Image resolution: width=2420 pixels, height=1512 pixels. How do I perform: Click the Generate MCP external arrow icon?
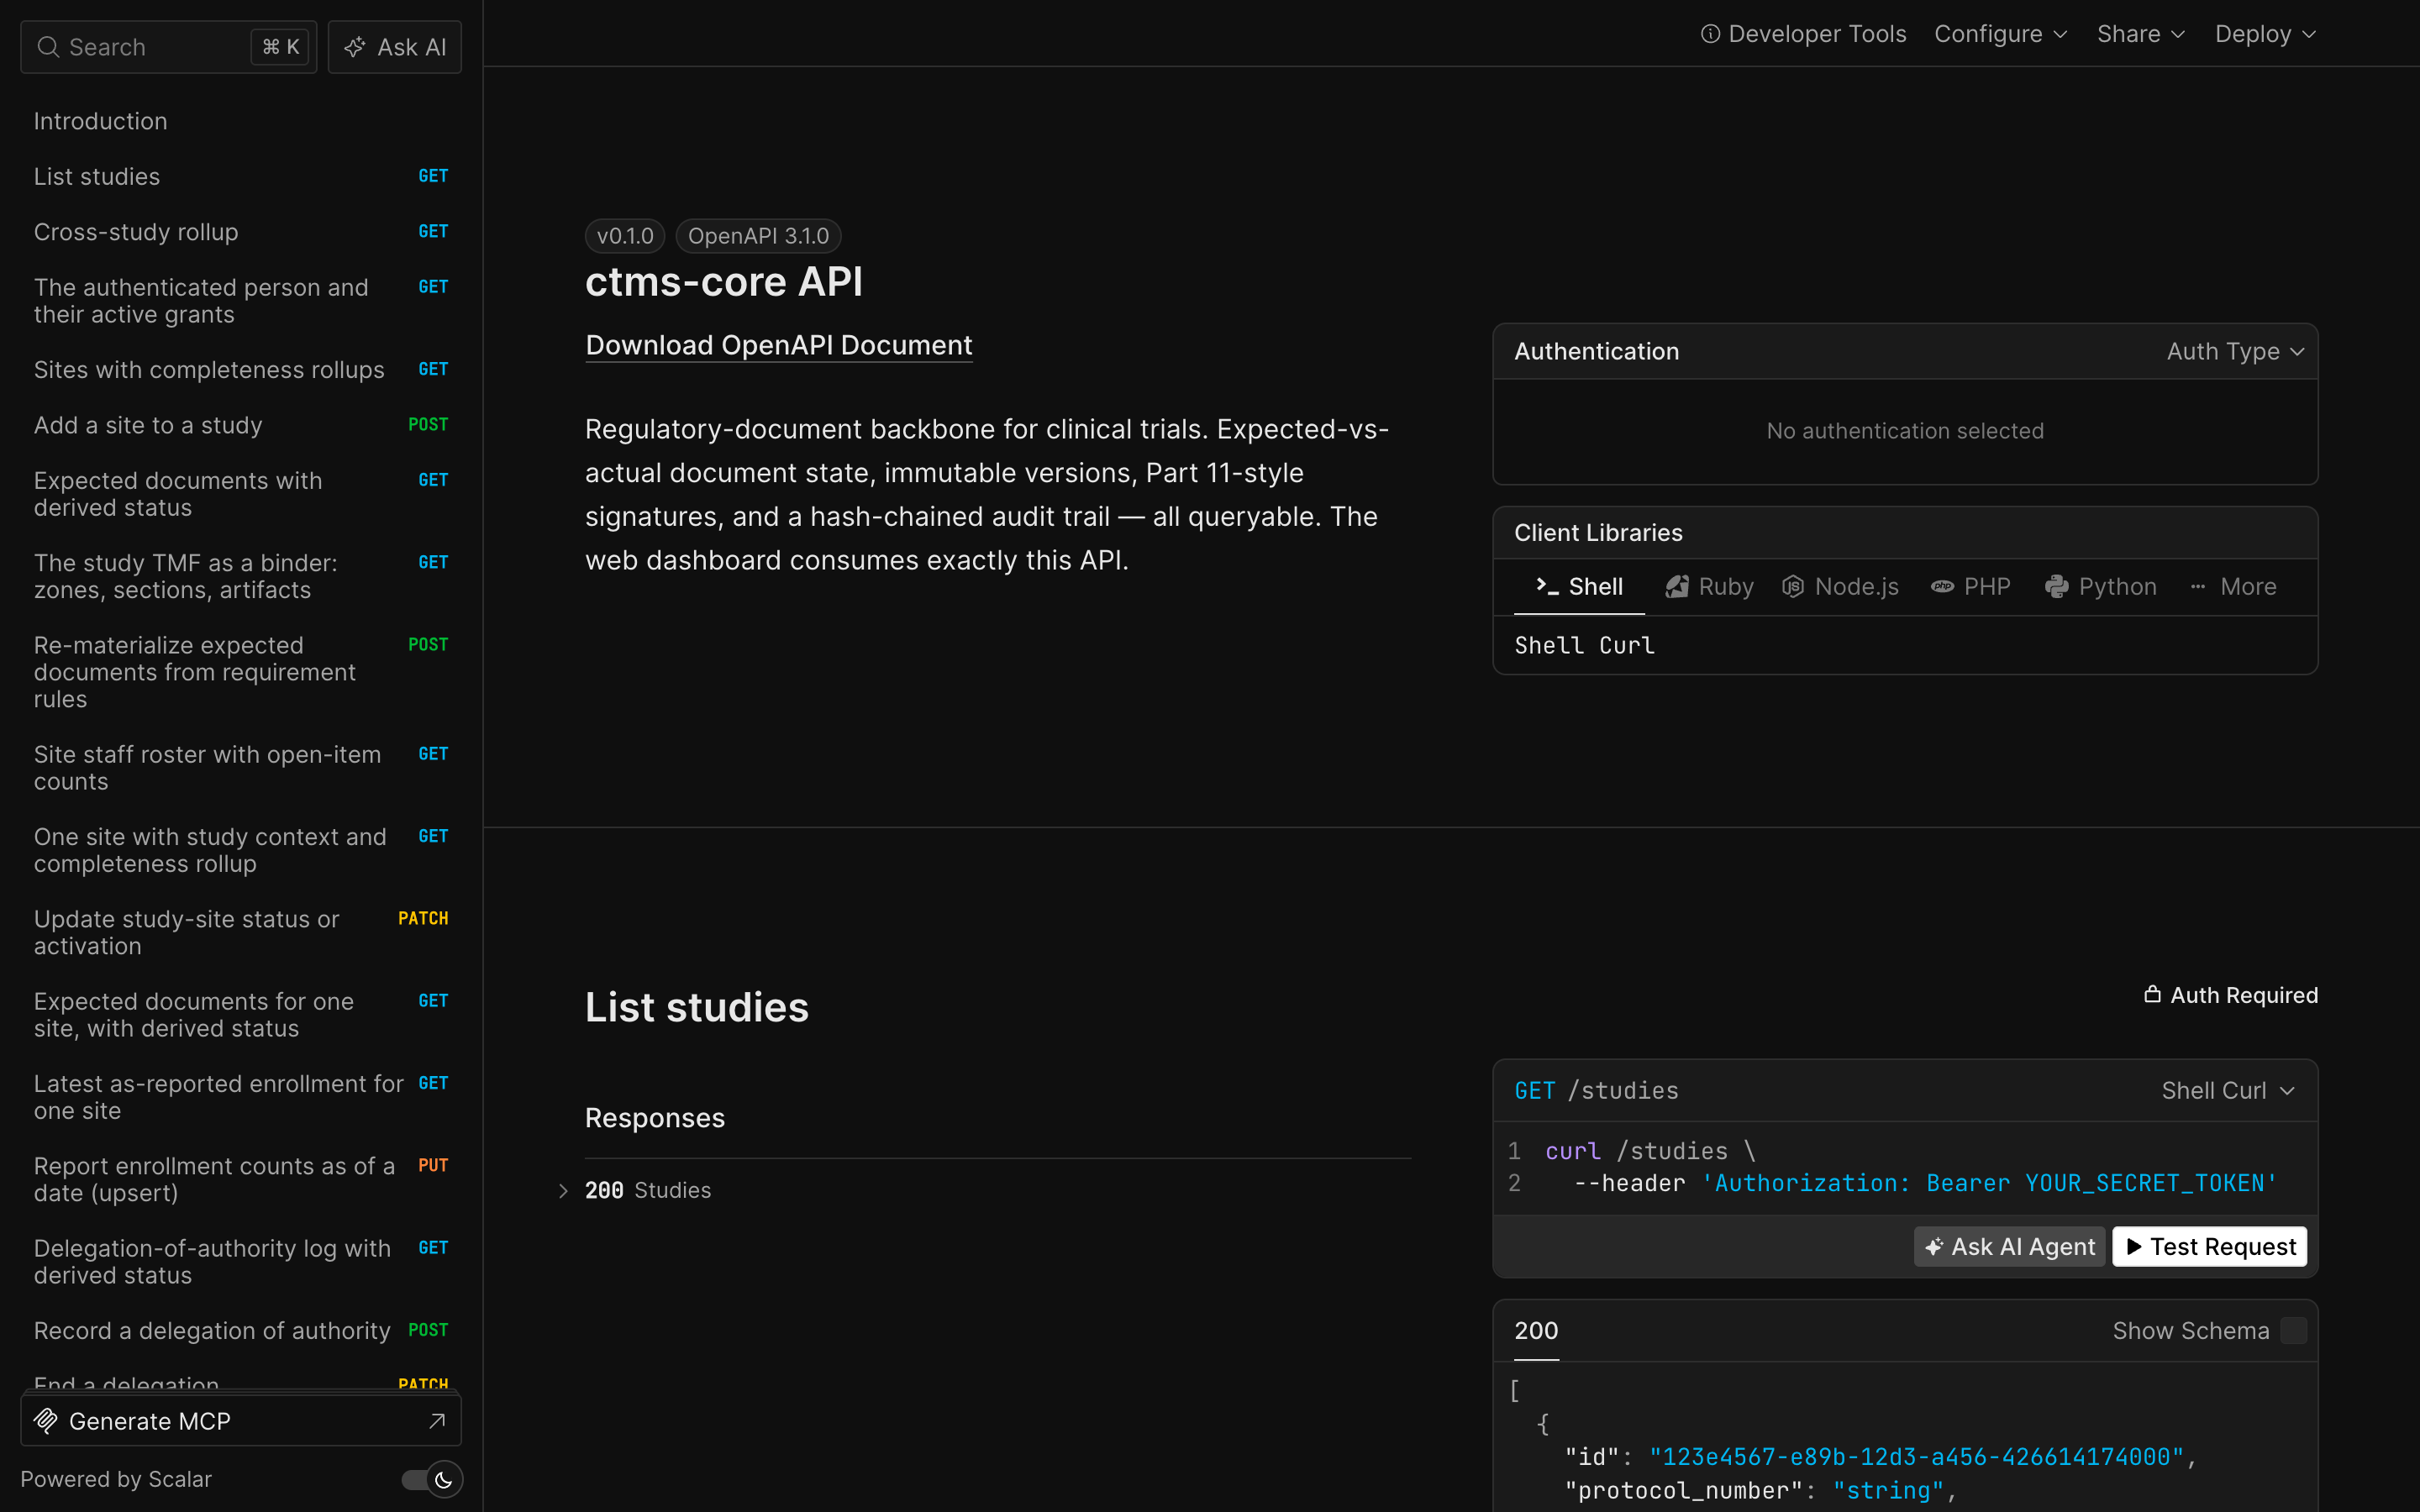437,1421
